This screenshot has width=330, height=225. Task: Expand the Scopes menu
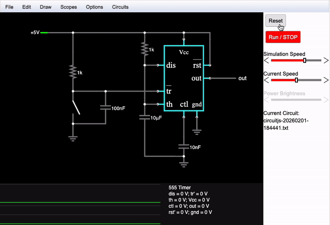pos(68,7)
